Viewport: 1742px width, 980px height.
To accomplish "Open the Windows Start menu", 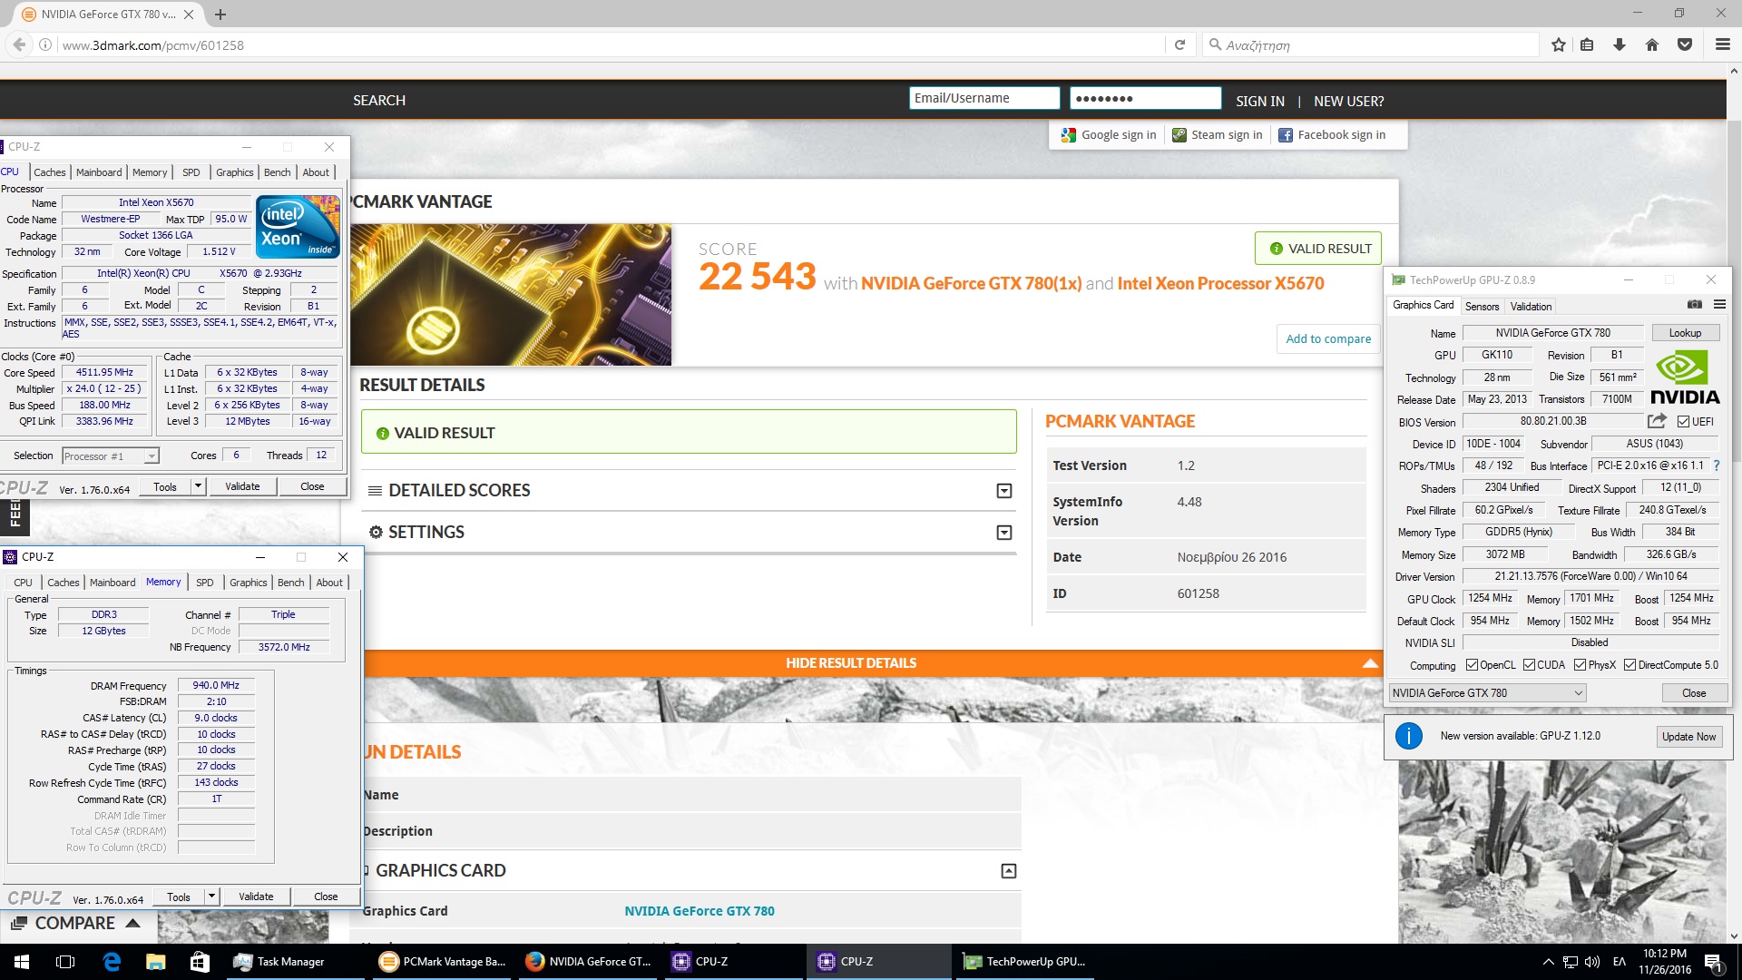I will point(22,962).
